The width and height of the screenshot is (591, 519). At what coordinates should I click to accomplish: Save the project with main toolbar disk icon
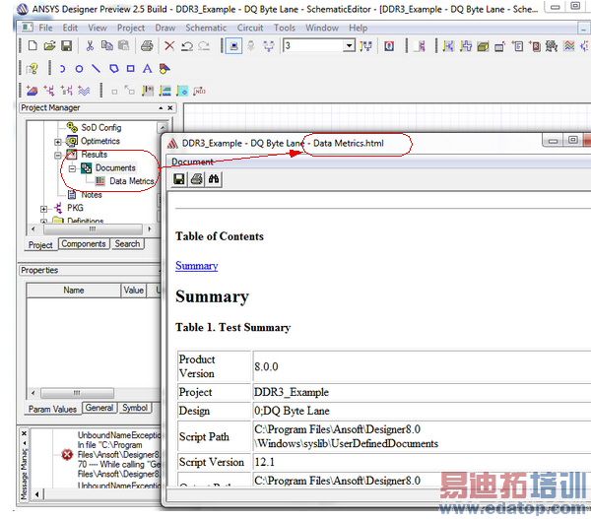coord(66,45)
